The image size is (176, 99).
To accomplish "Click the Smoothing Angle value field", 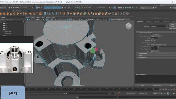I will [154, 49].
